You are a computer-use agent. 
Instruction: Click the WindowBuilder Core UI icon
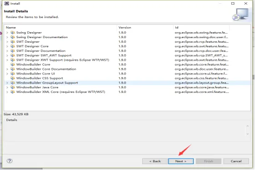[13, 74]
